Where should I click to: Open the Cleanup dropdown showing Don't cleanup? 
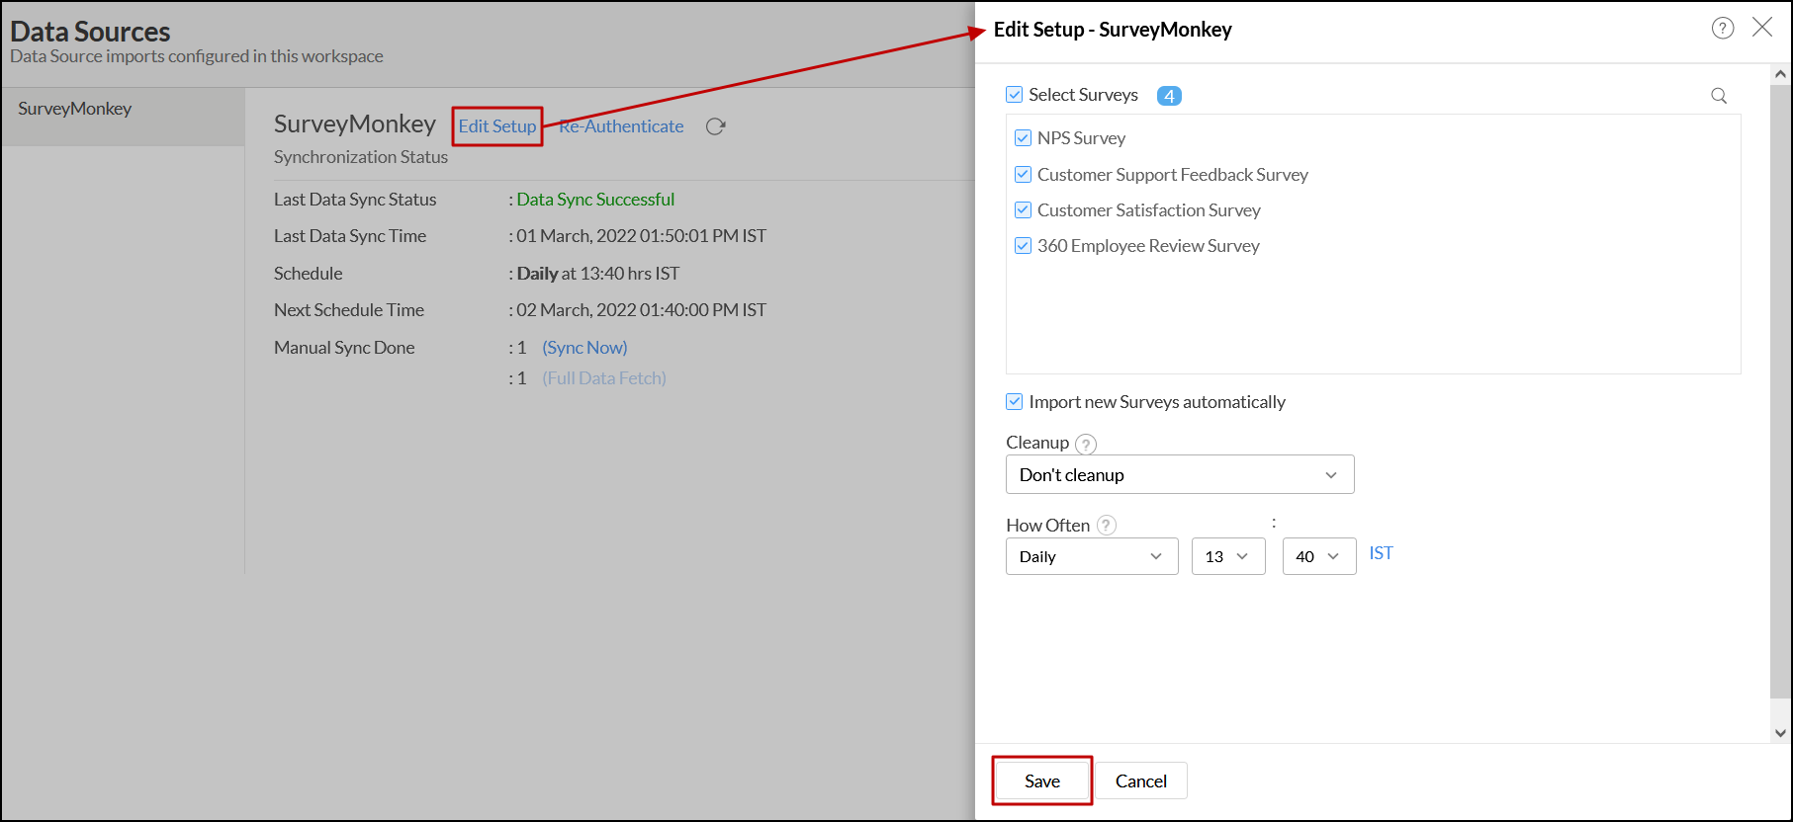[1179, 475]
